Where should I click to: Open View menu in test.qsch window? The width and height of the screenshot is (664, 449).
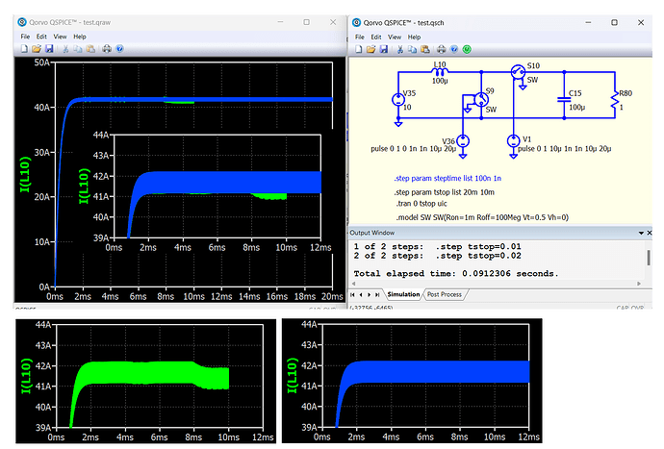(x=395, y=37)
